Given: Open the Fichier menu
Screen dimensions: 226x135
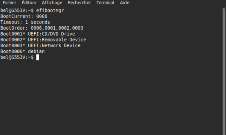Looking at the screenshot, I should tap(9, 3).
